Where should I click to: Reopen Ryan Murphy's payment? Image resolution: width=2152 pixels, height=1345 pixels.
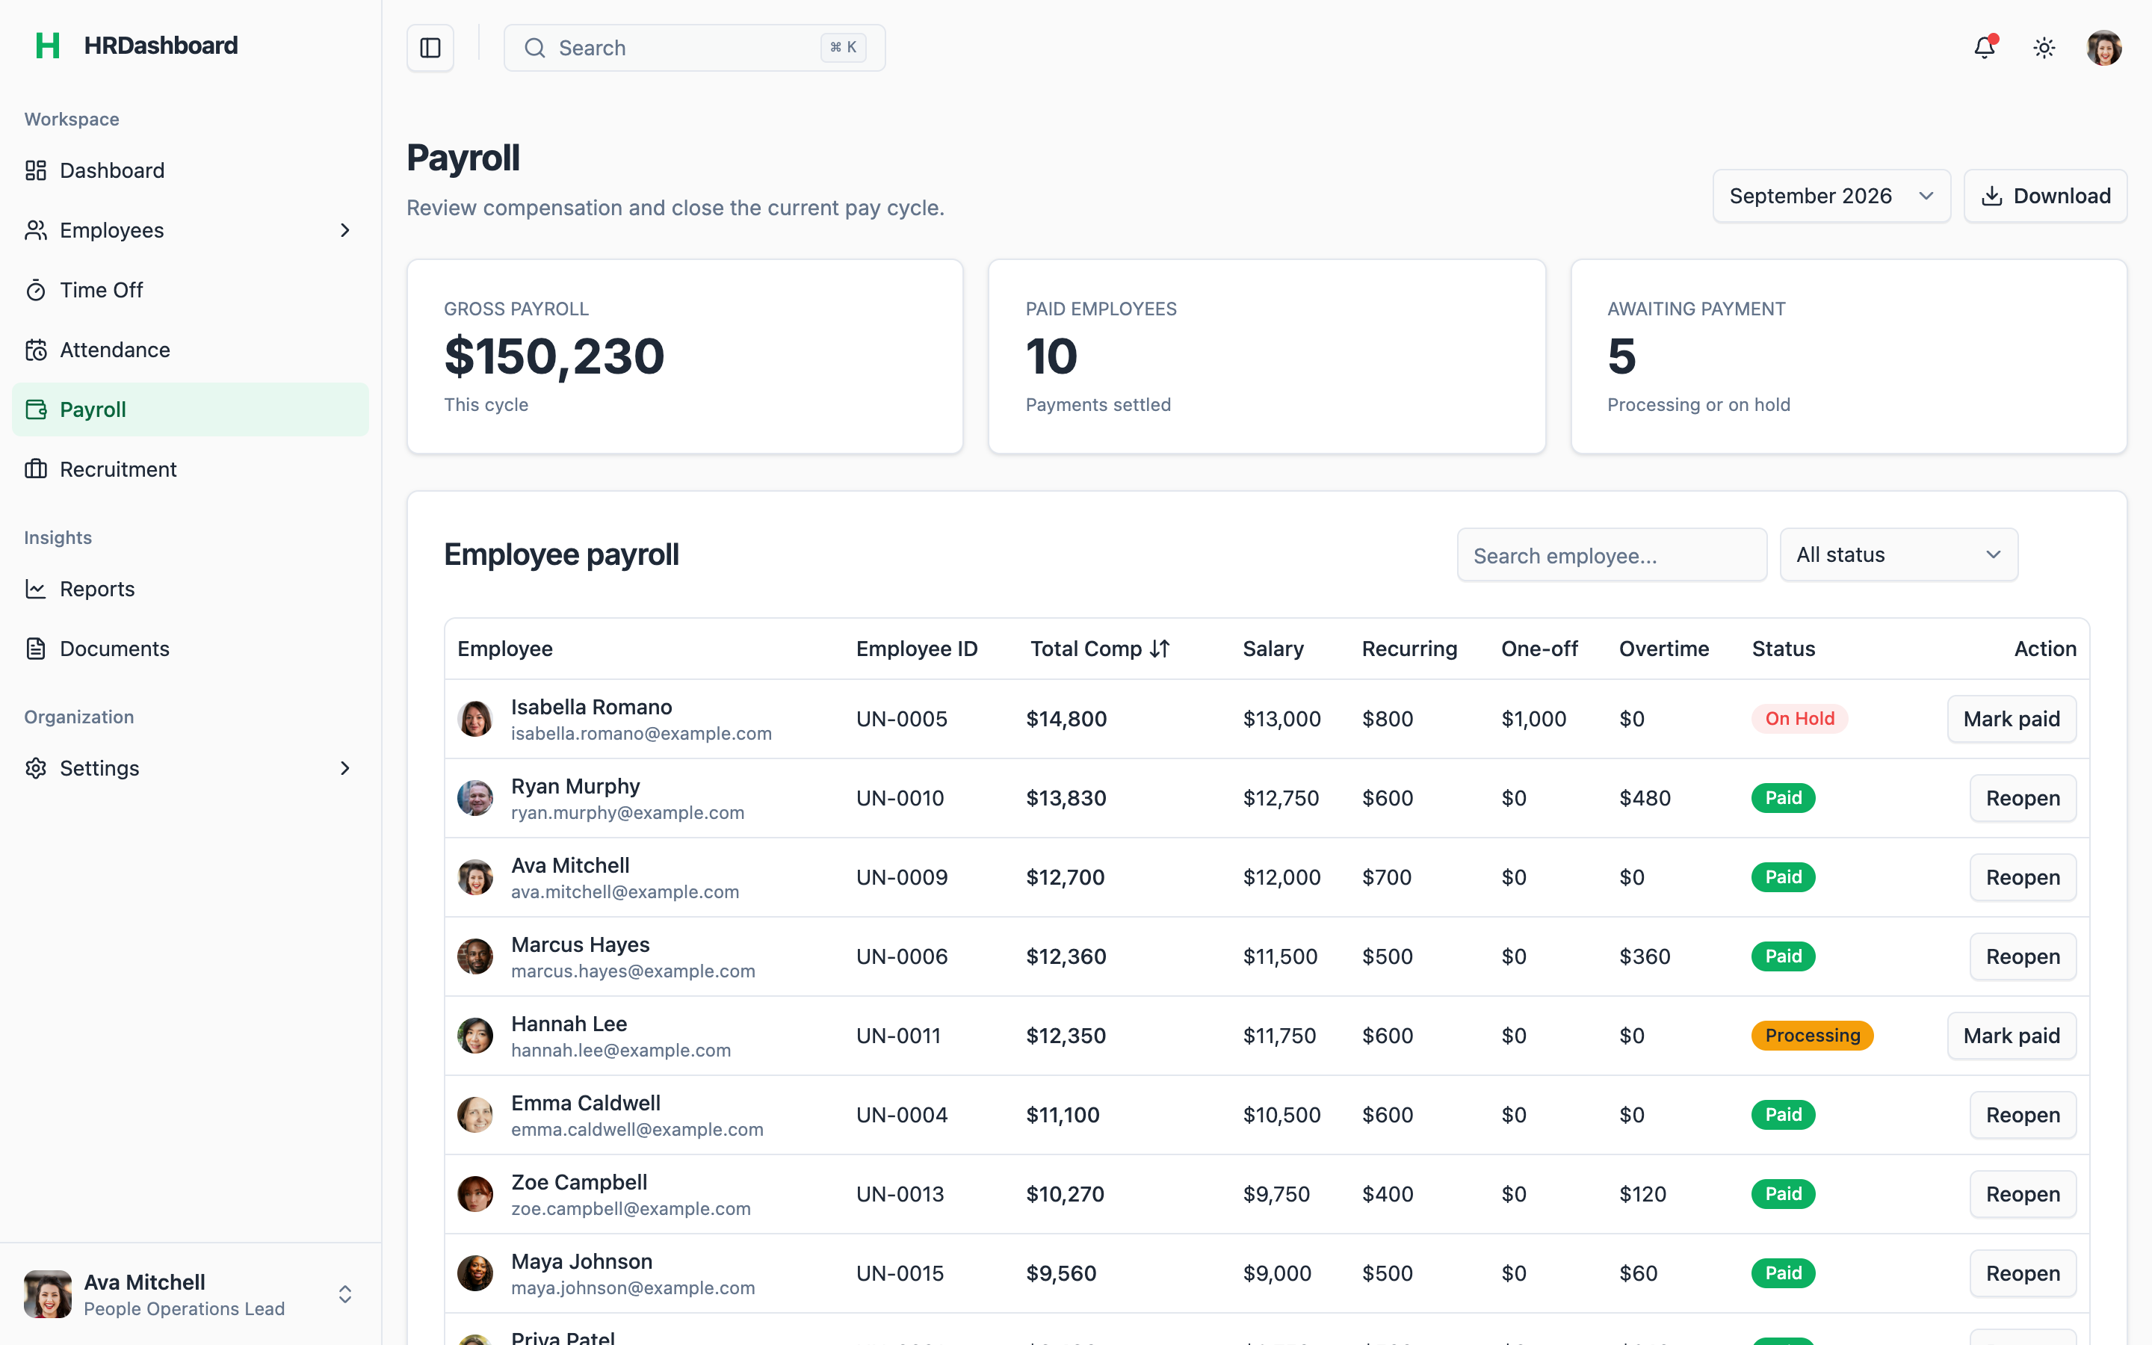coord(2022,798)
